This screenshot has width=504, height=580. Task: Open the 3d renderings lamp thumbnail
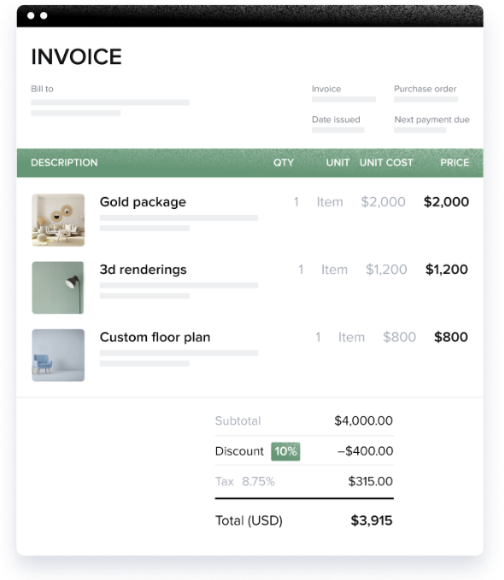[x=58, y=287]
